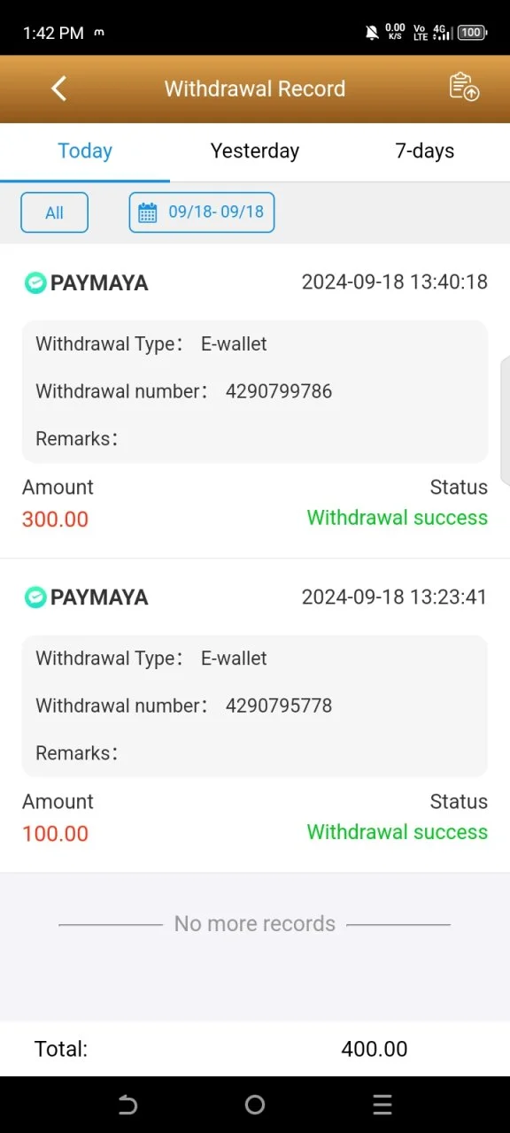Tap the Android home circle button
510x1133 pixels.
point(255,1104)
